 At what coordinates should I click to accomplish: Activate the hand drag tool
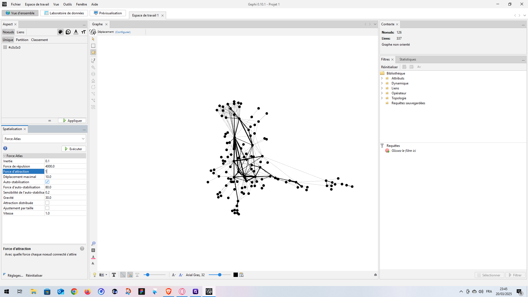(x=93, y=52)
